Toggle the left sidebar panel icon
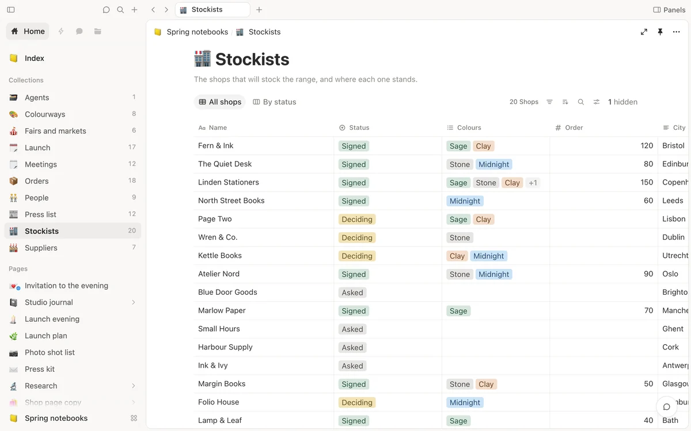This screenshot has height=431, width=691. tap(11, 10)
